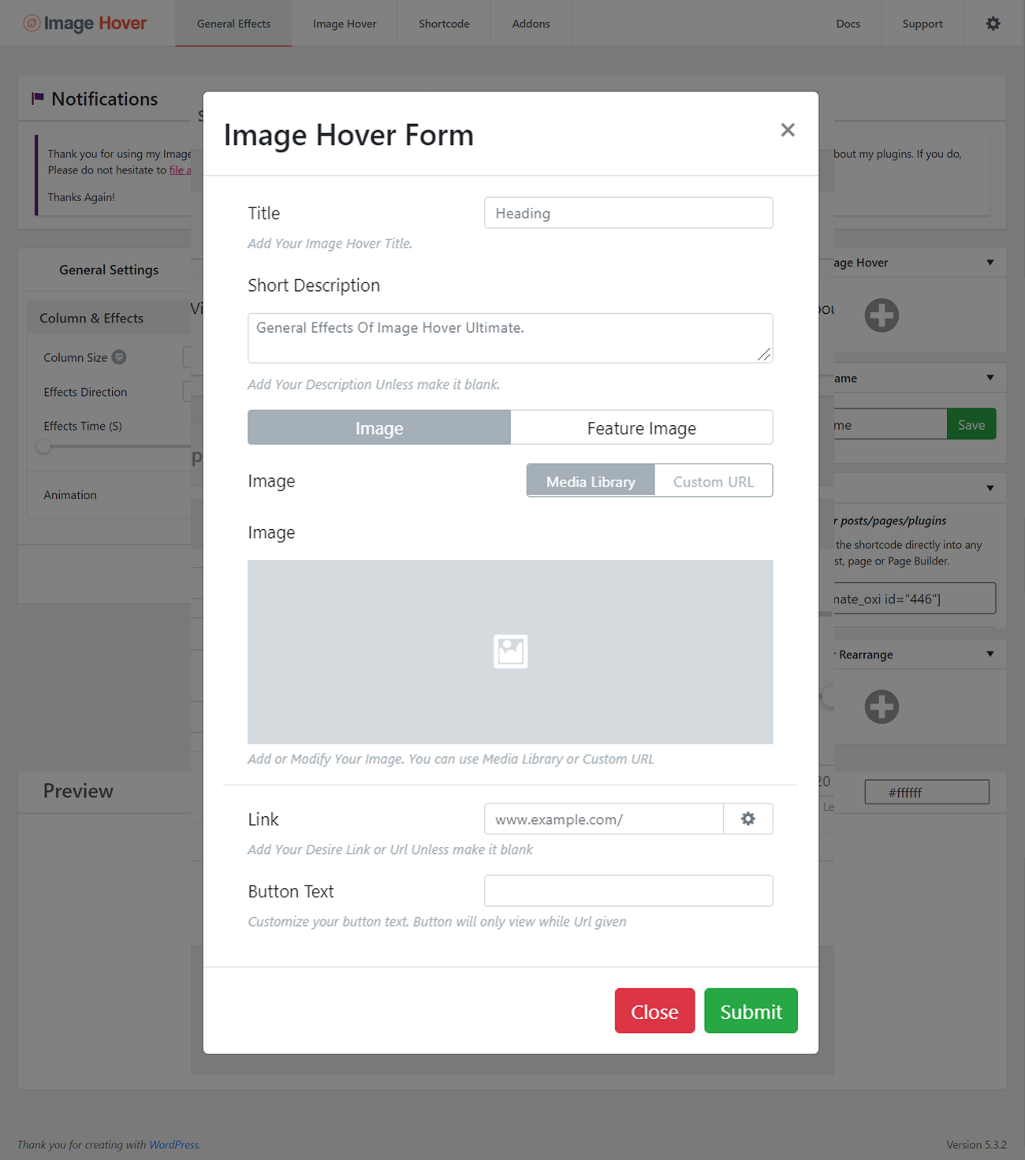Click the red Close button
Screen dimensions: 1025x1160
pos(654,1011)
